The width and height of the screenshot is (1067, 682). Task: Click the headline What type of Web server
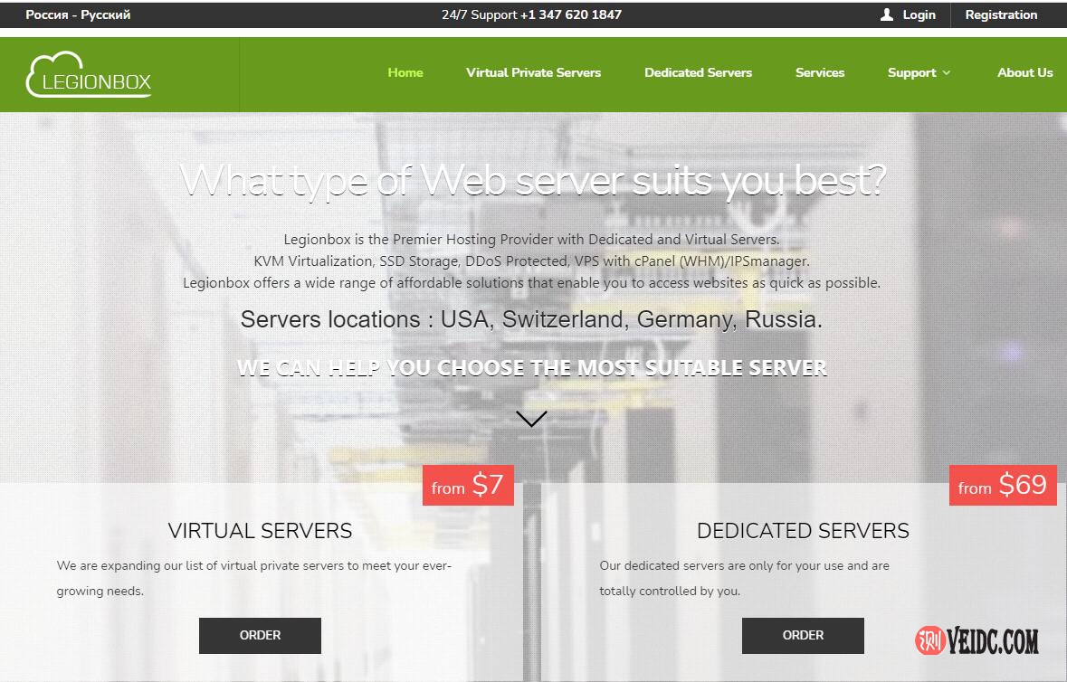coord(533,181)
